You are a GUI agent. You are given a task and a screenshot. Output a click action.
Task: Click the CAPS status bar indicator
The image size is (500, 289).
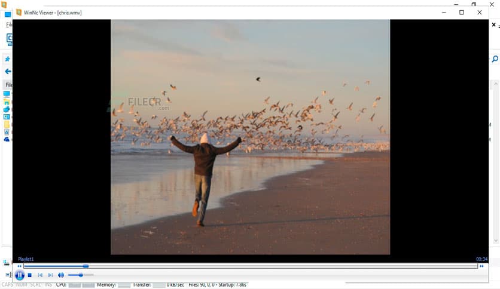[x=7, y=285]
